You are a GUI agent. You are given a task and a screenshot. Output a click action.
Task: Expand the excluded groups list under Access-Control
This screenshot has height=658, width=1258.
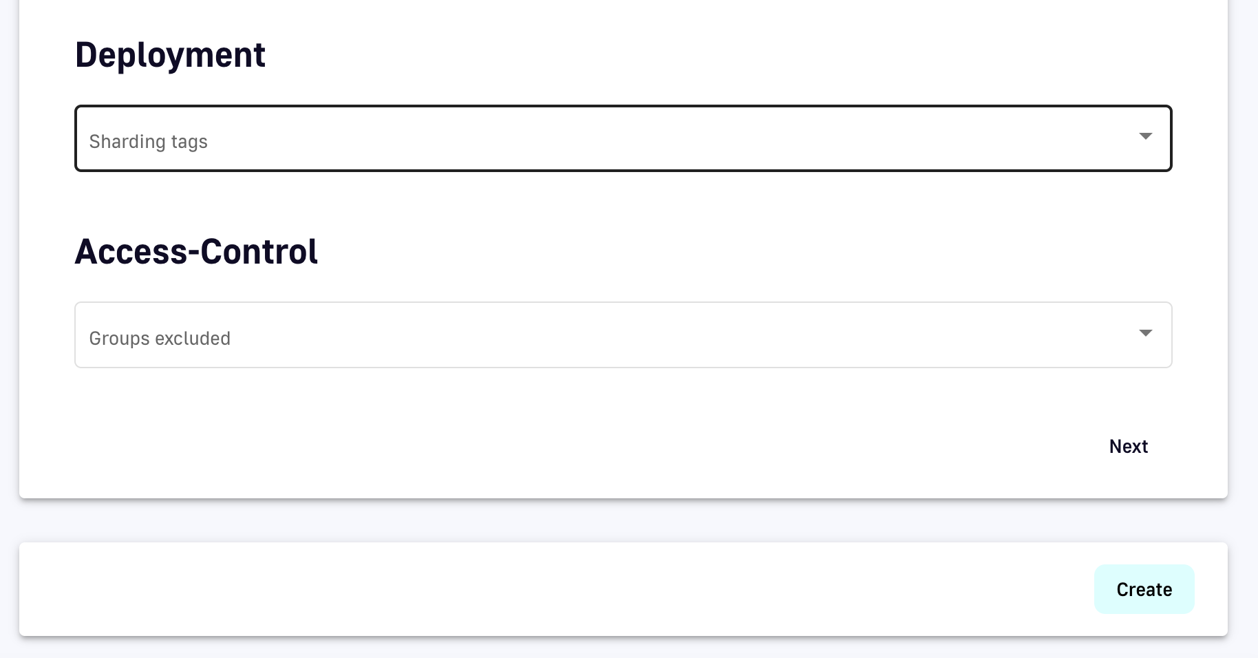coord(1145,333)
